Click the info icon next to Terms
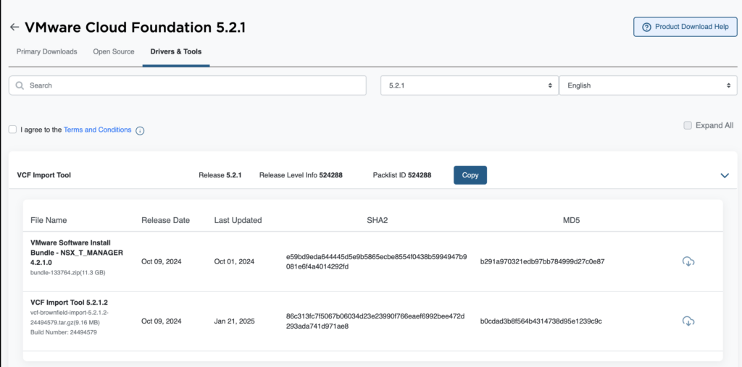742x367 pixels. (140, 130)
